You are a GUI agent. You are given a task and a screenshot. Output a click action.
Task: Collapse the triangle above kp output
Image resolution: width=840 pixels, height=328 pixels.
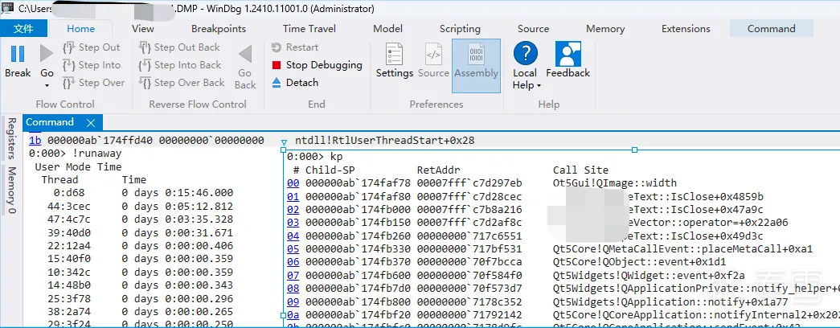click(284, 142)
